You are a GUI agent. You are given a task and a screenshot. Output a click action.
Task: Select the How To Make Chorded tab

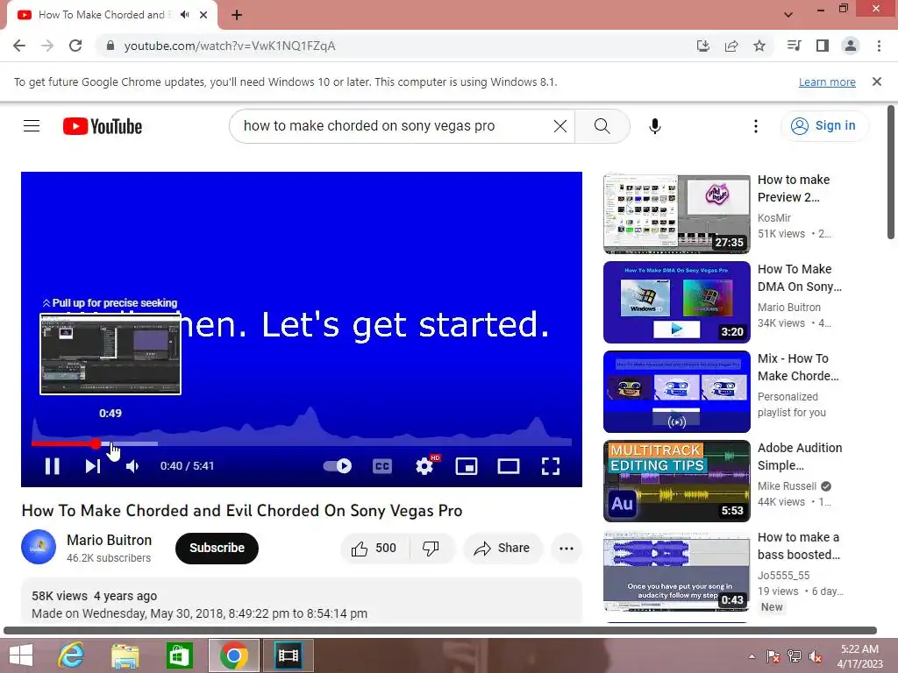coord(111,15)
